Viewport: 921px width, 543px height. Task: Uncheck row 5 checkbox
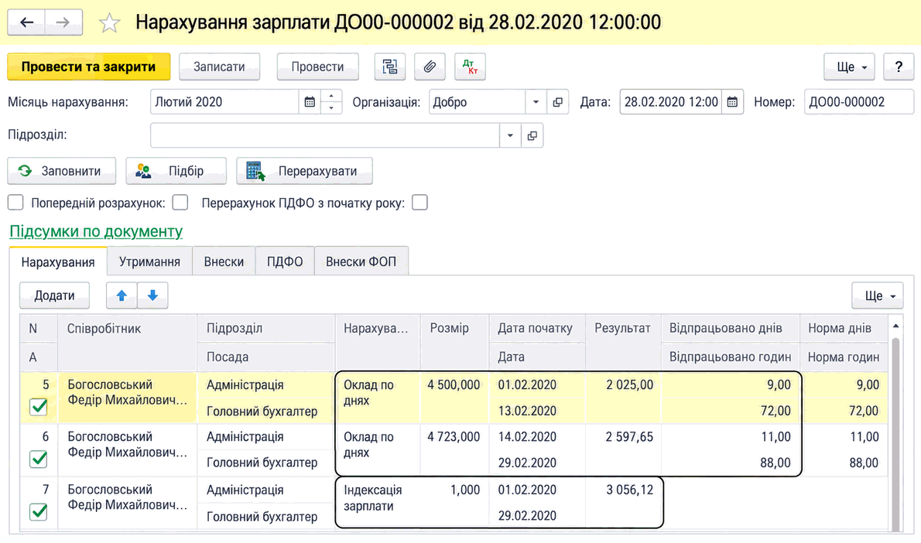pos(39,406)
